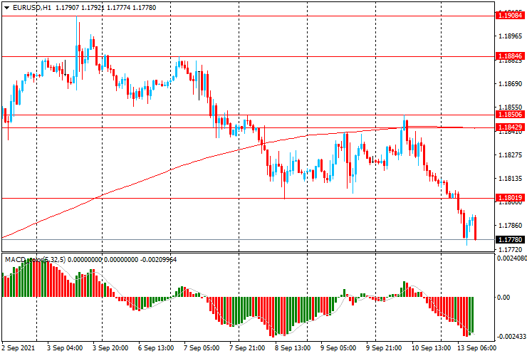
Task: Click the 1.17720 price axis value
Action: click(510, 250)
